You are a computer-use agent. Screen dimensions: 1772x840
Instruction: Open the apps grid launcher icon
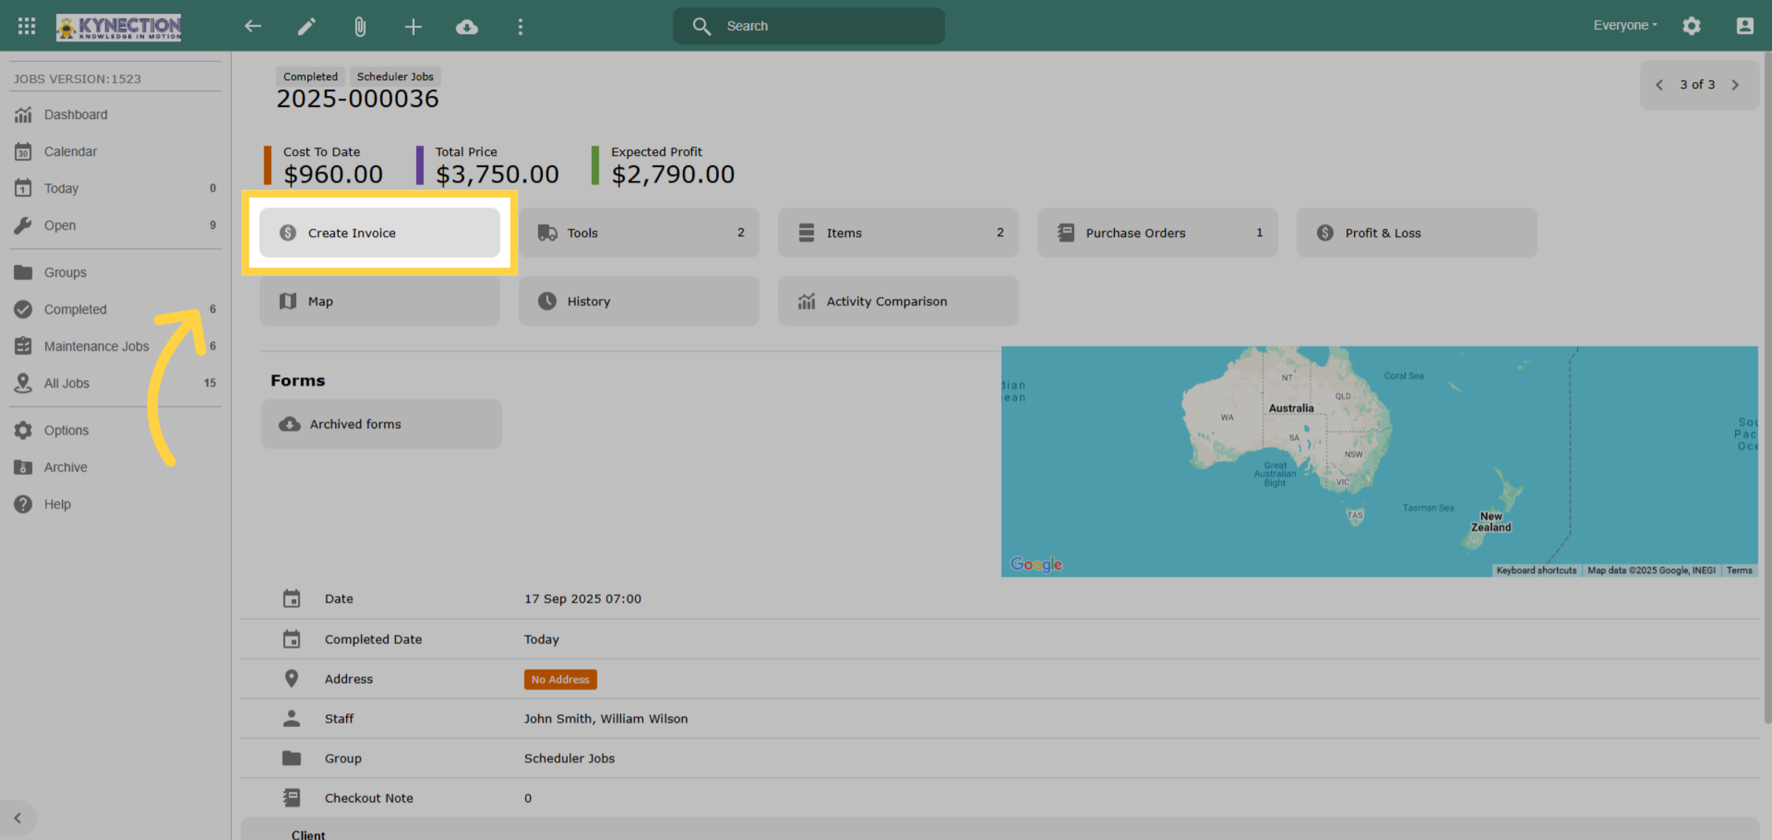click(x=27, y=27)
